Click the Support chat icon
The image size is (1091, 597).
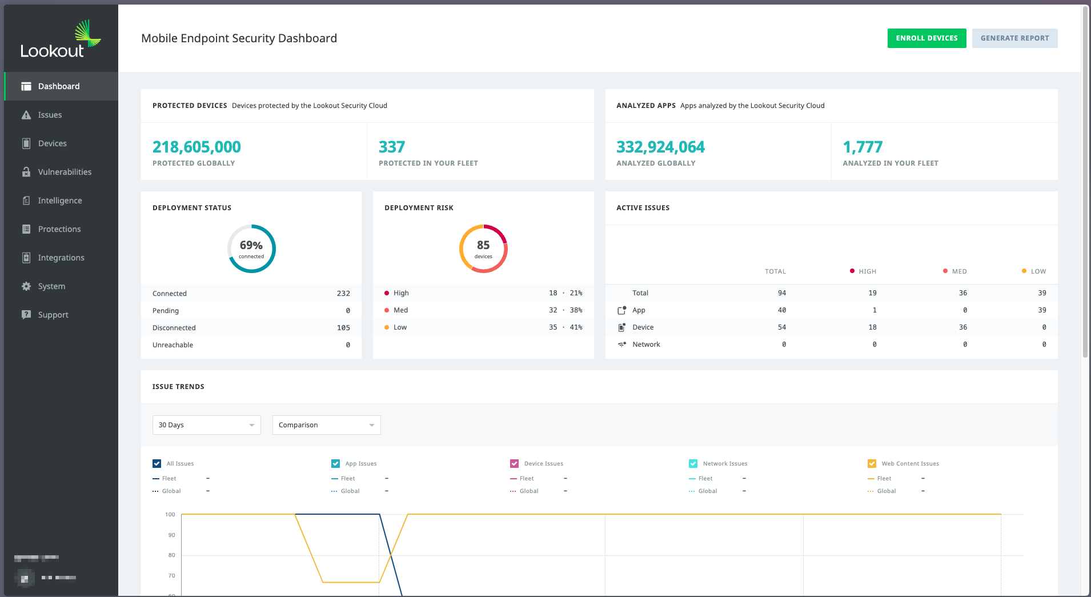click(x=26, y=315)
